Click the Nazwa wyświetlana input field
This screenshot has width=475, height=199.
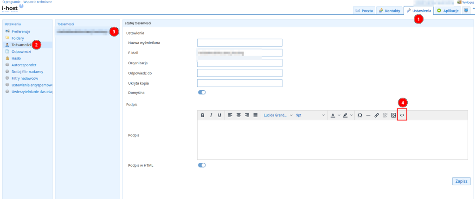click(x=239, y=43)
